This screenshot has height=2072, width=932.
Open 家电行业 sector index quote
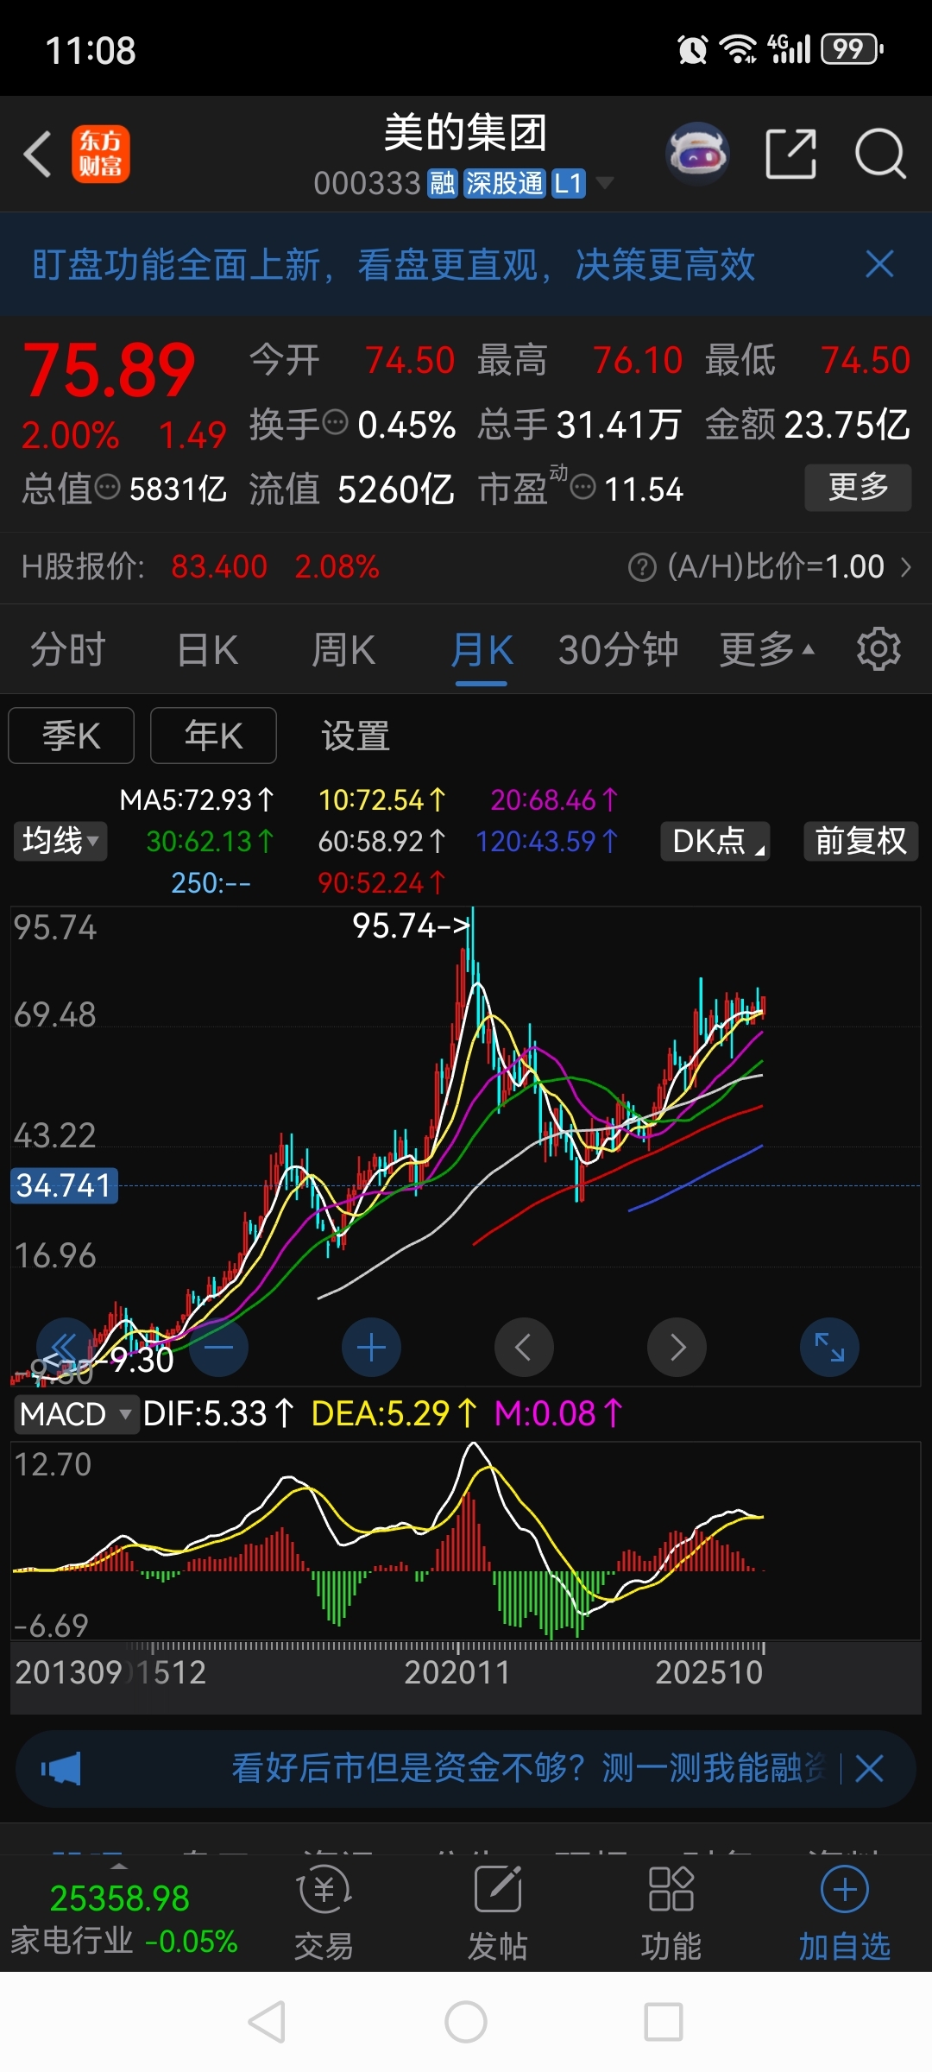[123, 1919]
